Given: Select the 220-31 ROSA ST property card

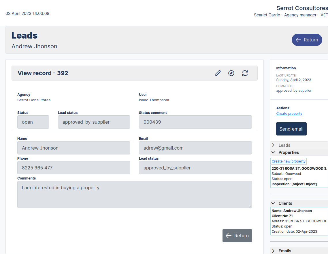Looking at the screenshot, I should tap(299, 176).
